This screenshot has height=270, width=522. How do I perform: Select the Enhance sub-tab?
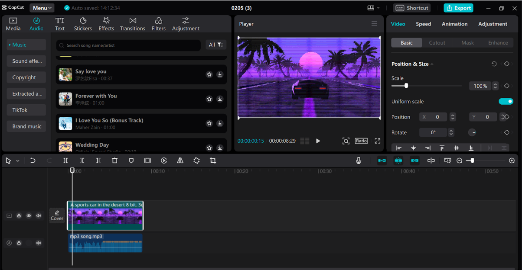click(498, 43)
